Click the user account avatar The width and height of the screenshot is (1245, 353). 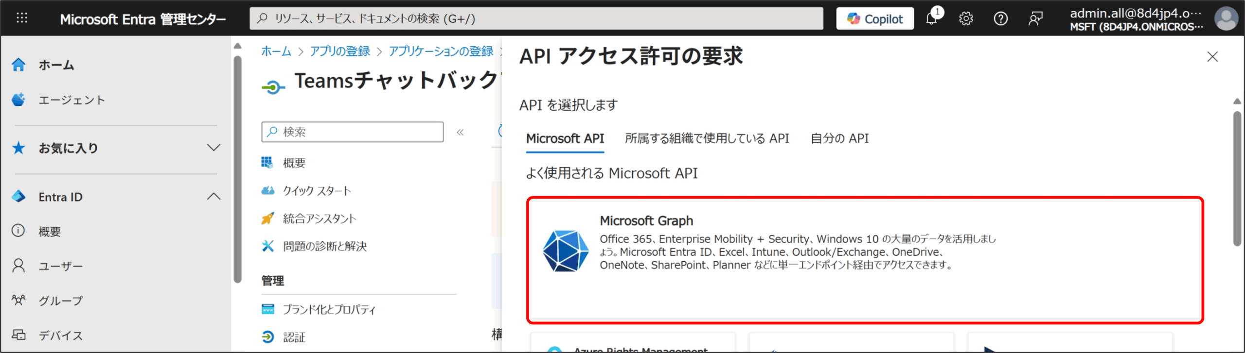click(1226, 19)
